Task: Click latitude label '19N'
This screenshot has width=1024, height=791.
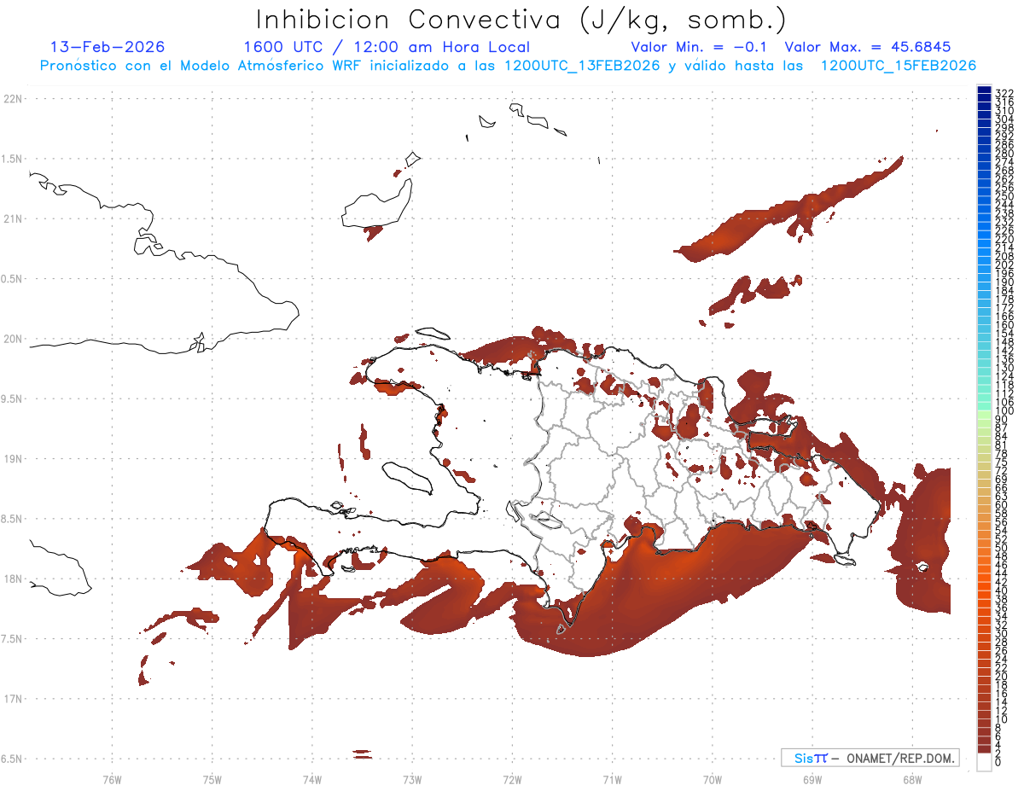Action: tap(12, 459)
